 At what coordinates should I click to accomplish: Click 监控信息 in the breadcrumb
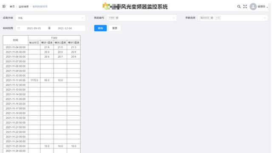(x=24, y=7)
